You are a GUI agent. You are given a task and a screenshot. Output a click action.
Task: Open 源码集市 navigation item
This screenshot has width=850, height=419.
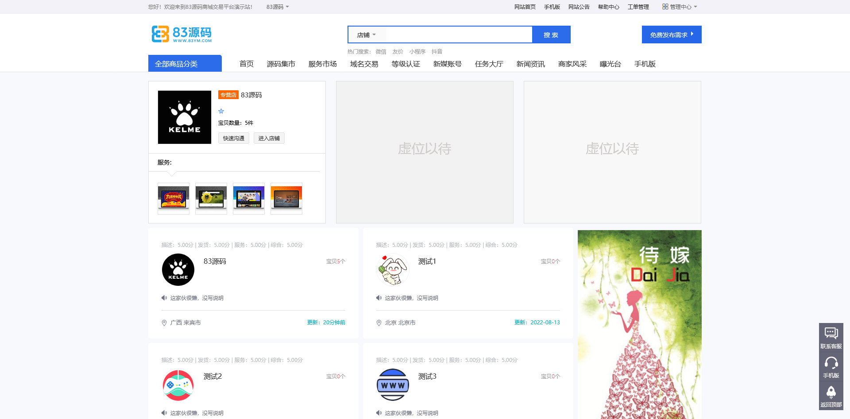tap(281, 64)
